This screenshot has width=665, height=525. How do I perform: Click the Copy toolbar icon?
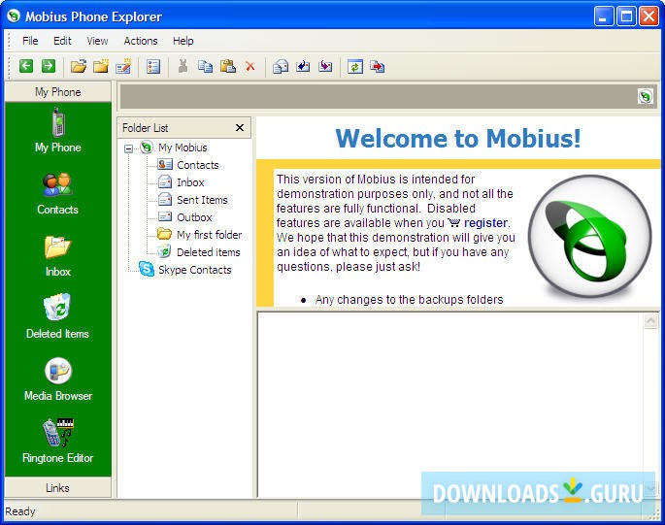point(205,66)
